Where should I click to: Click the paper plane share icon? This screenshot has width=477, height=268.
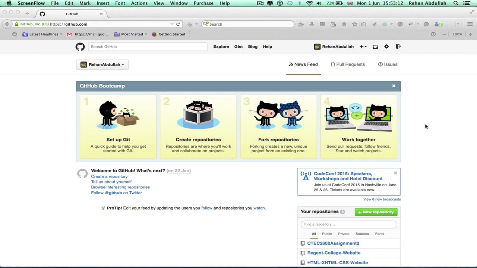pyautogui.click(x=374, y=24)
